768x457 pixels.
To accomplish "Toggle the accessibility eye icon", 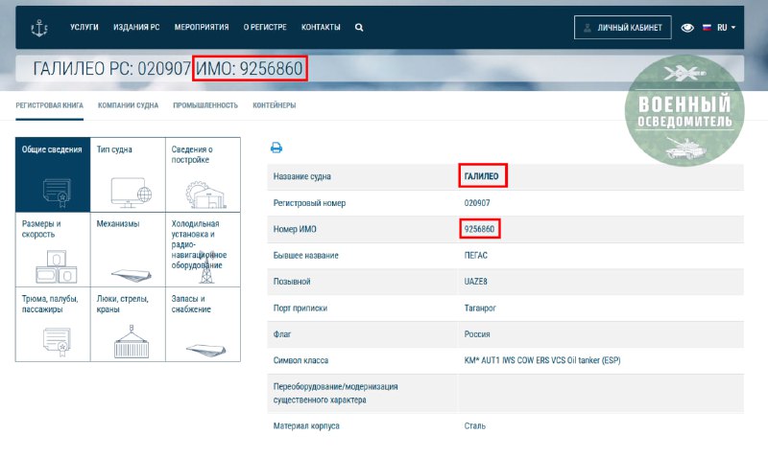I will tap(687, 28).
